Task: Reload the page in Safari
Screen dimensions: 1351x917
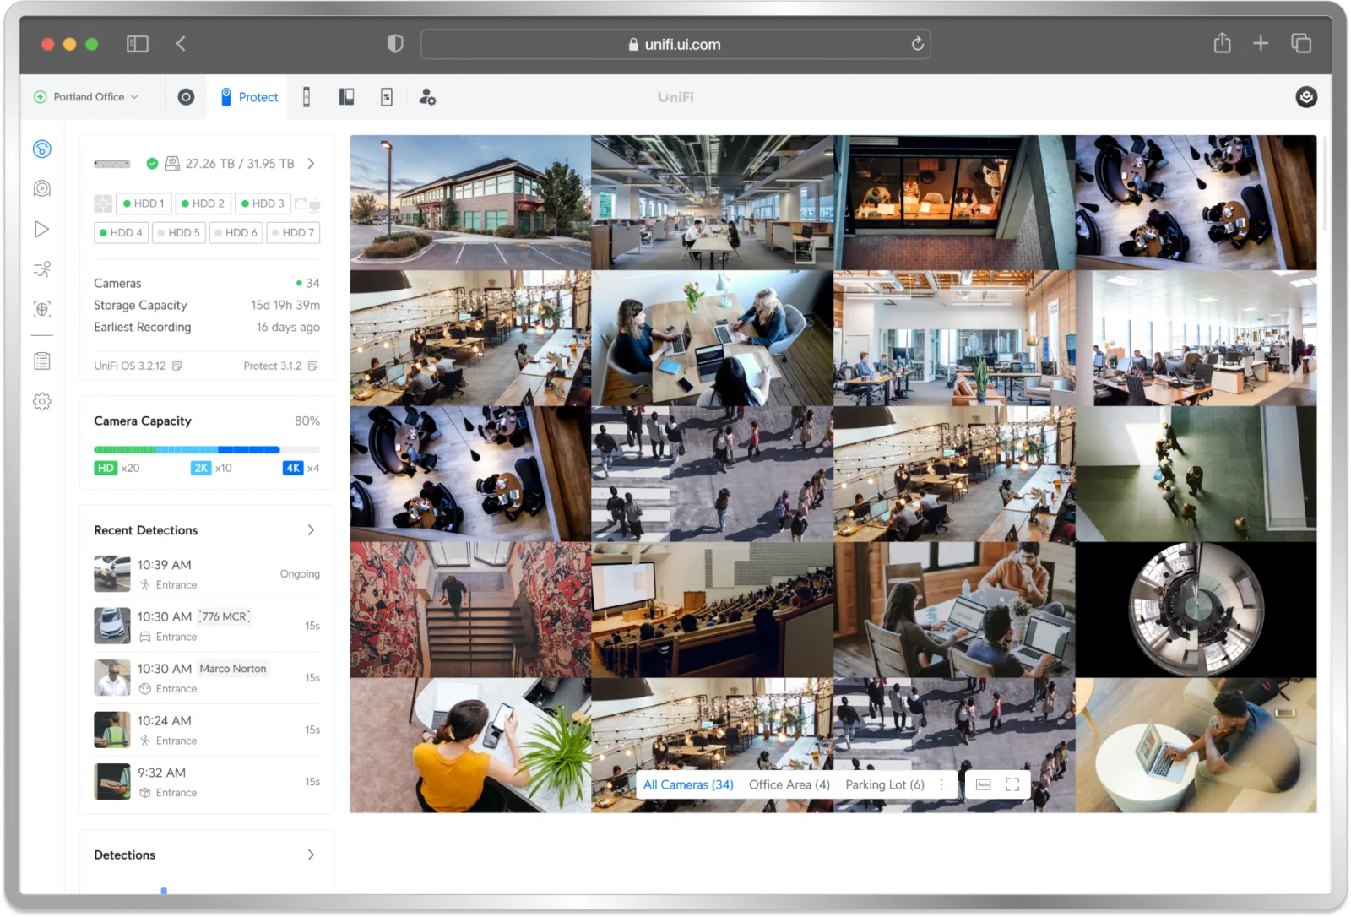Action: tap(917, 44)
